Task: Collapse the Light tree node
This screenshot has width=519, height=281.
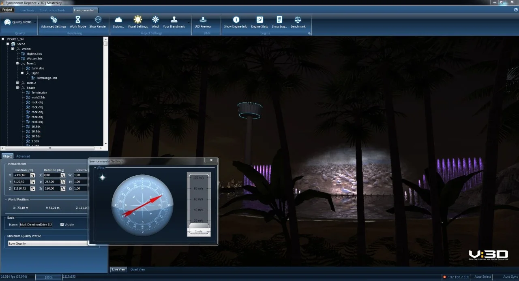Action: pyautogui.click(x=22, y=73)
